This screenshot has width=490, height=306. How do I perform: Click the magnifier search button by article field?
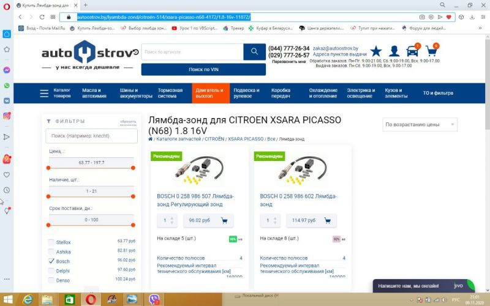(254, 53)
